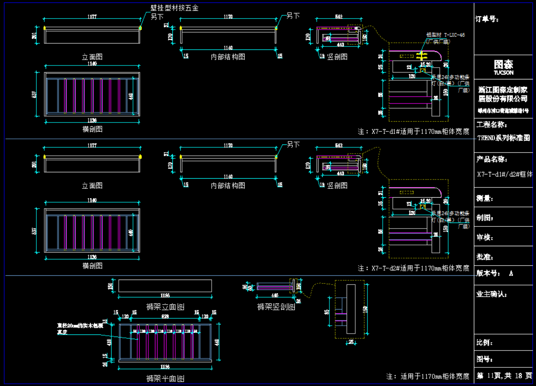536x386 pixels.
Task: Click the 业主确认 label
Action: 492,294
